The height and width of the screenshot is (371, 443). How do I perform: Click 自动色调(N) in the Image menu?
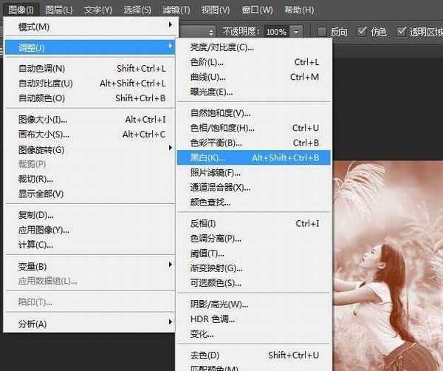point(88,69)
